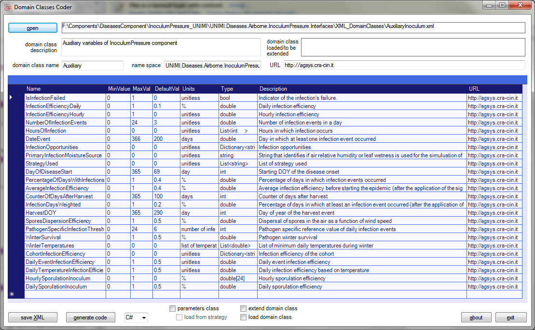Click the PrimaryInfectionMoistureSource cell
Image resolution: width=535 pixels, height=330 pixels.
point(65,155)
